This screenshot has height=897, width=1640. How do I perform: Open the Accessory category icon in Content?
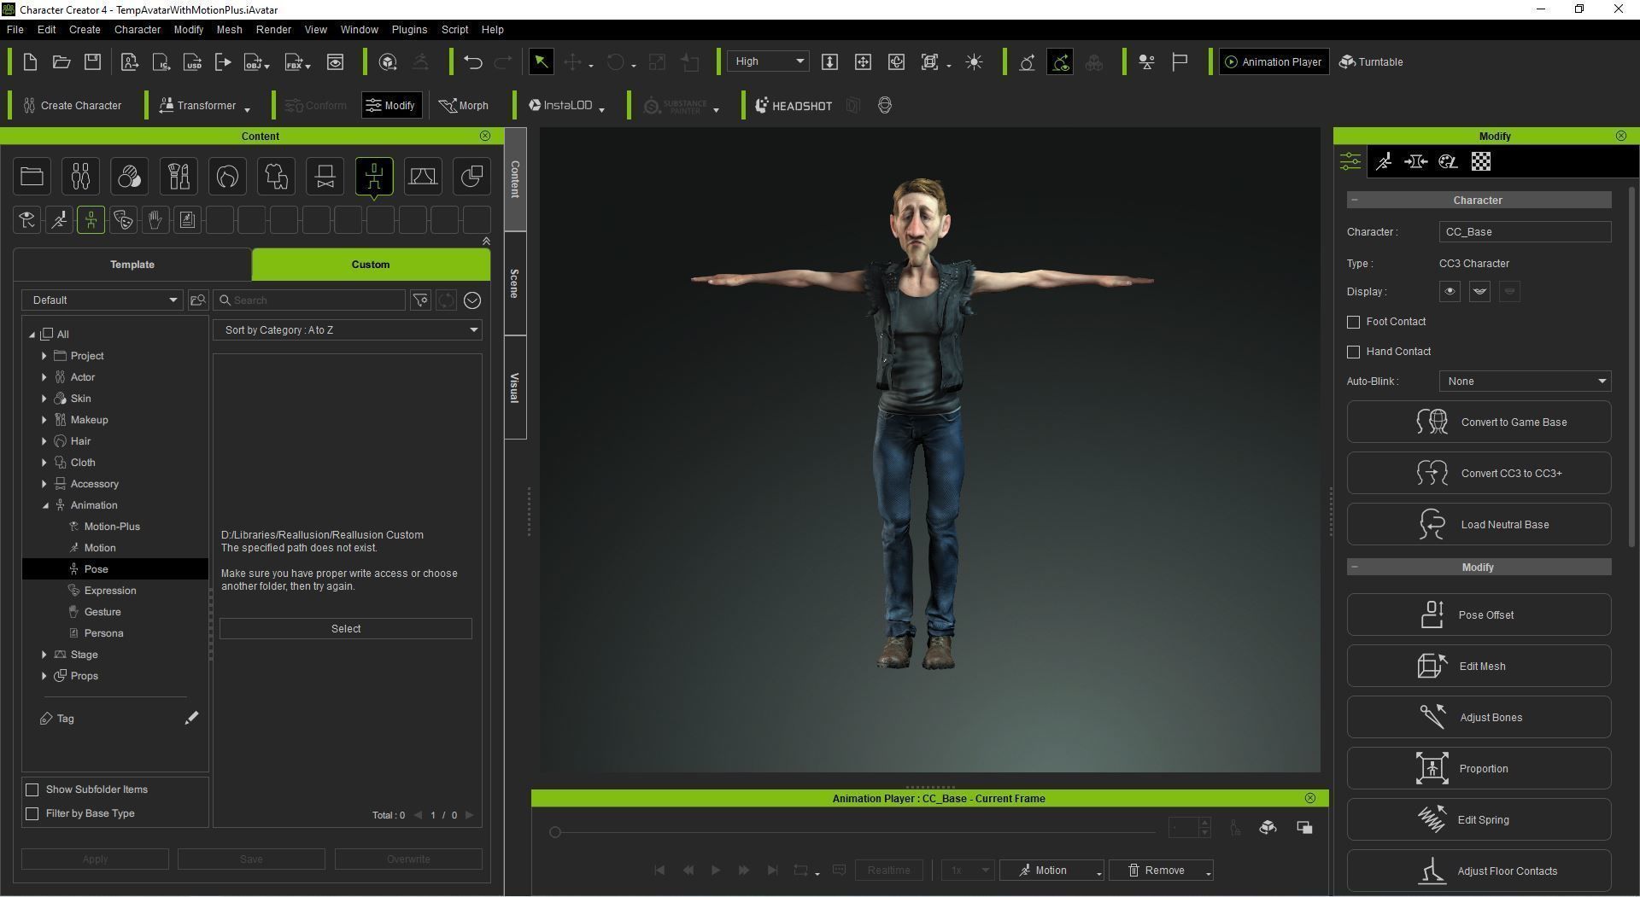click(325, 177)
